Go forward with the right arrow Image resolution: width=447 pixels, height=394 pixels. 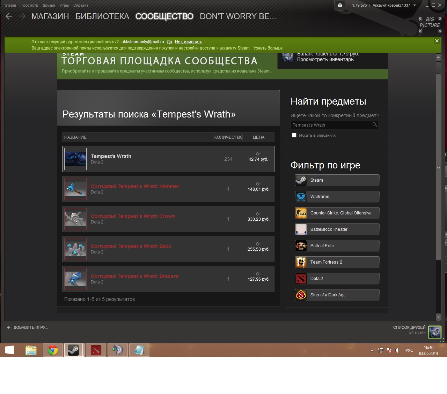[22, 16]
